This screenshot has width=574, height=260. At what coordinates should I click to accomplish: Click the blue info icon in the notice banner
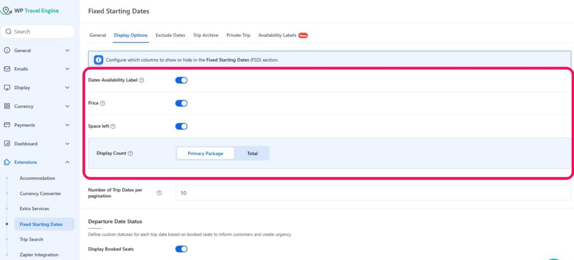pyautogui.click(x=98, y=60)
